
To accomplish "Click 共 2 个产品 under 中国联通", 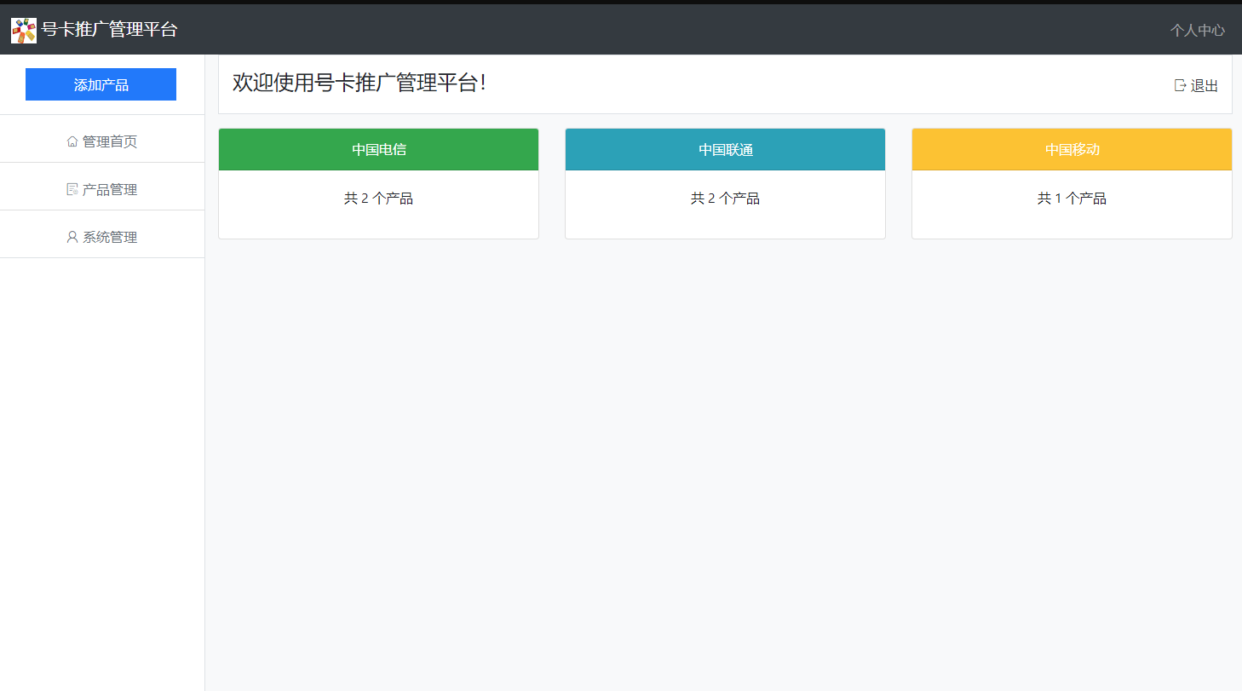I will 725,198.
